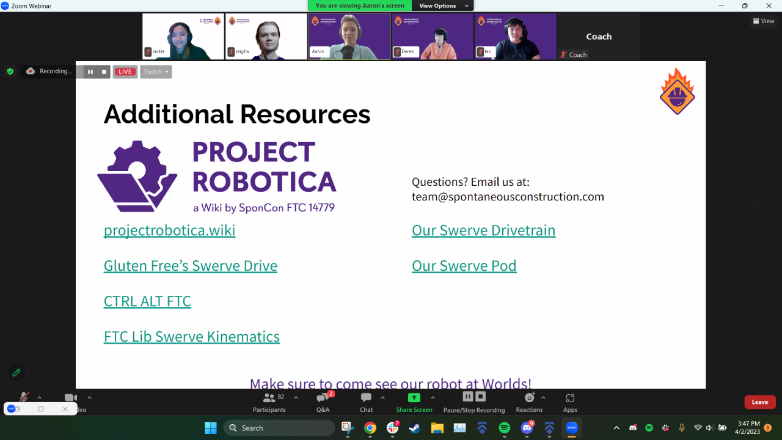Image resolution: width=782 pixels, height=440 pixels.
Task: Open the Chat panel
Action: tap(366, 403)
